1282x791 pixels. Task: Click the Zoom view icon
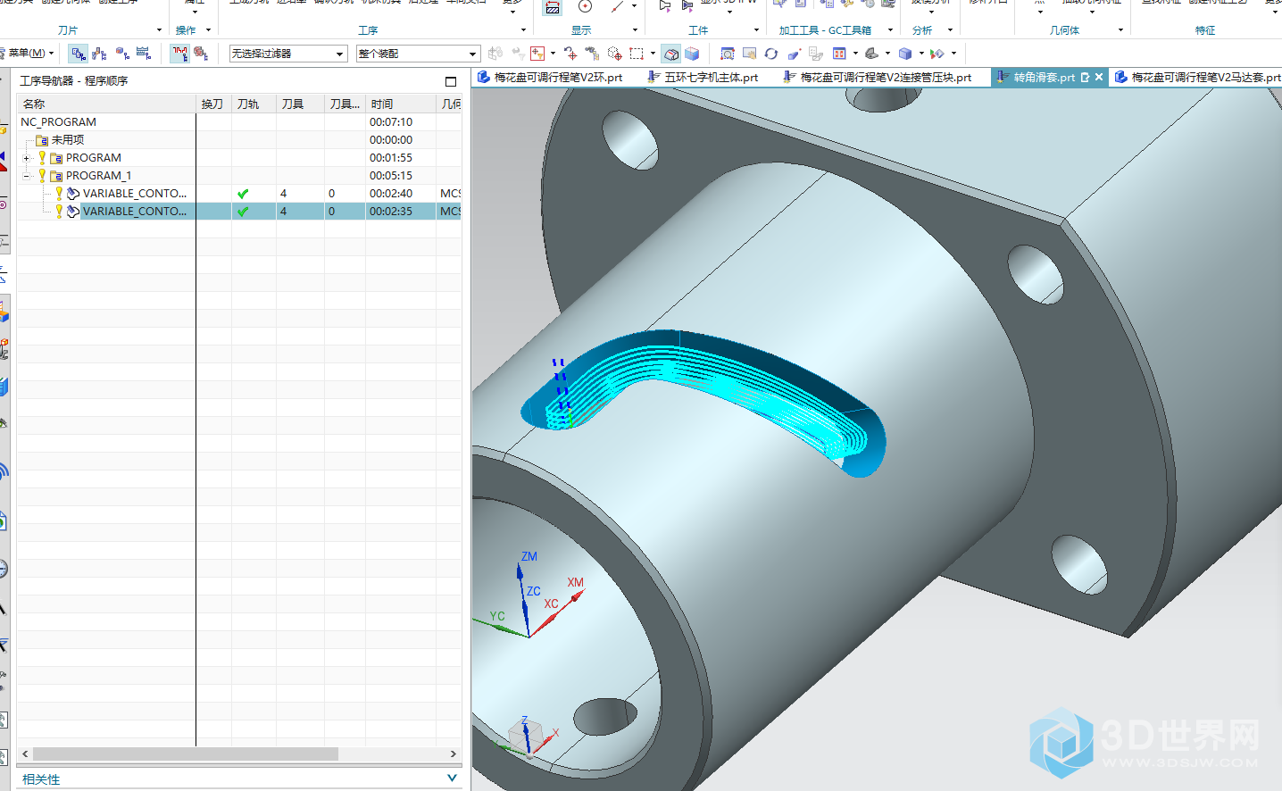click(749, 54)
